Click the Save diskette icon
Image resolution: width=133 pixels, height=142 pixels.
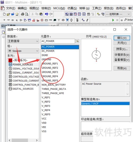[17, 14]
